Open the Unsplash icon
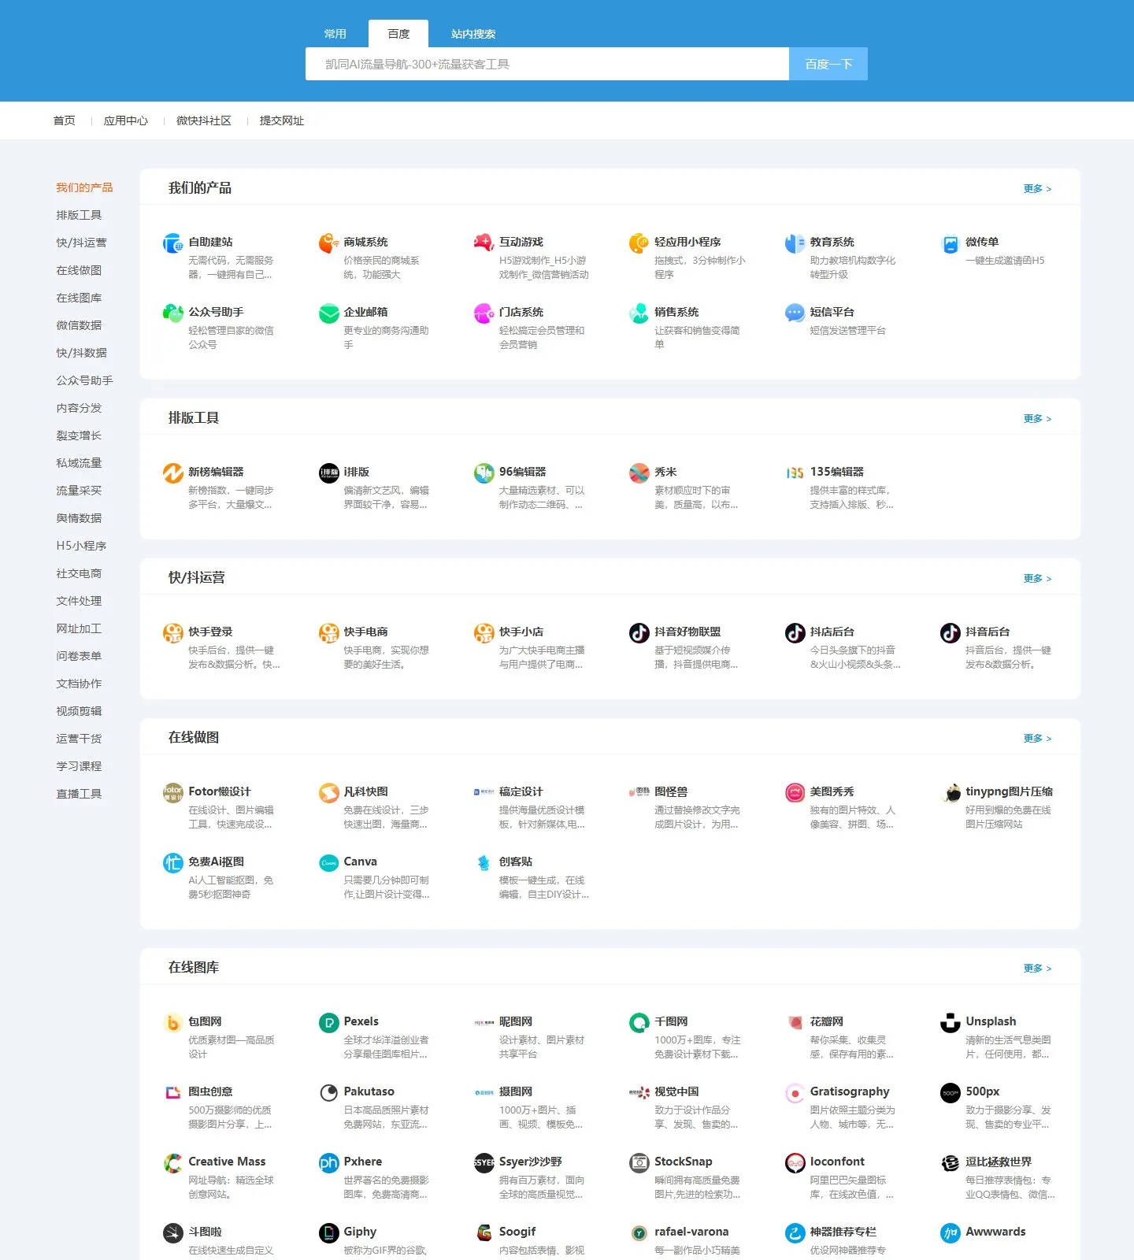 pos(951,1023)
